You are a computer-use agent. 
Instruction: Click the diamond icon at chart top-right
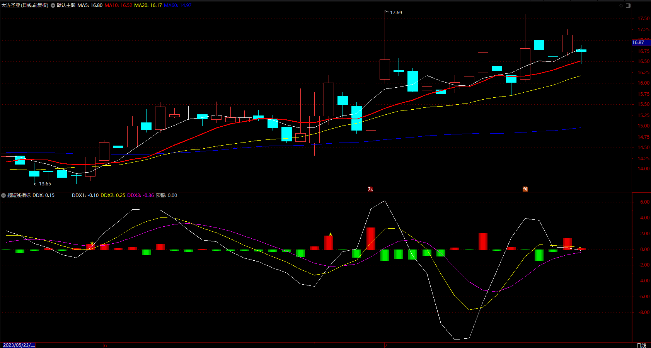click(621, 5)
